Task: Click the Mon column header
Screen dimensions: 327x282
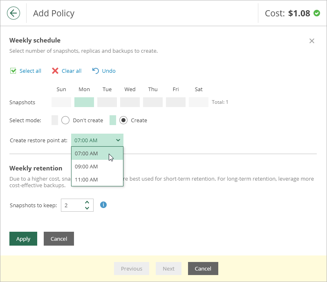Action: 84,89
